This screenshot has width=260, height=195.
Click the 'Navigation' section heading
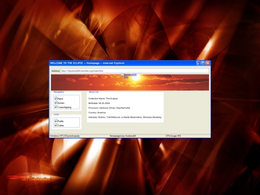coord(59,92)
